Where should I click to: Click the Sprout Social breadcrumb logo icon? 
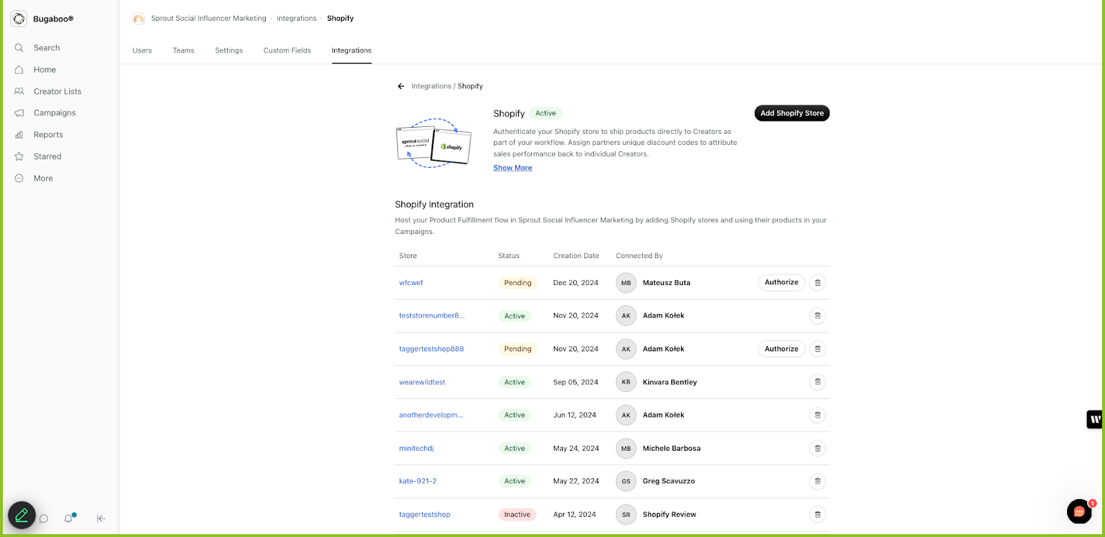pyautogui.click(x=139, y=19)
